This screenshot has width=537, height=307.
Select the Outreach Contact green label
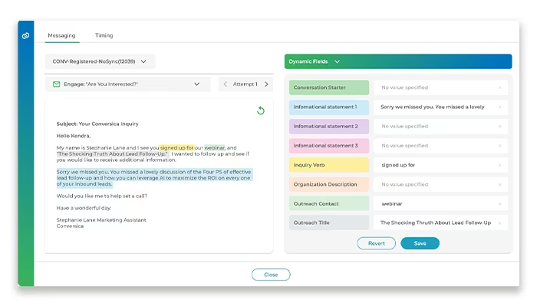tap(329, 203)
